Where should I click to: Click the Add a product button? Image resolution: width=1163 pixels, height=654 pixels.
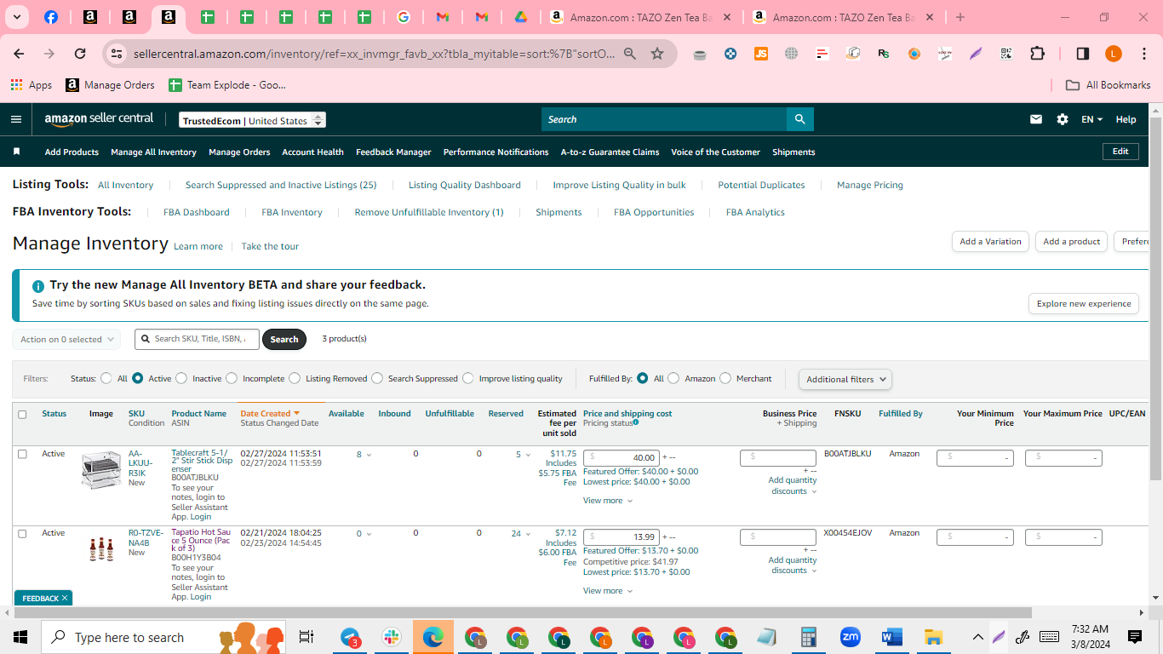coord(1072,242)
